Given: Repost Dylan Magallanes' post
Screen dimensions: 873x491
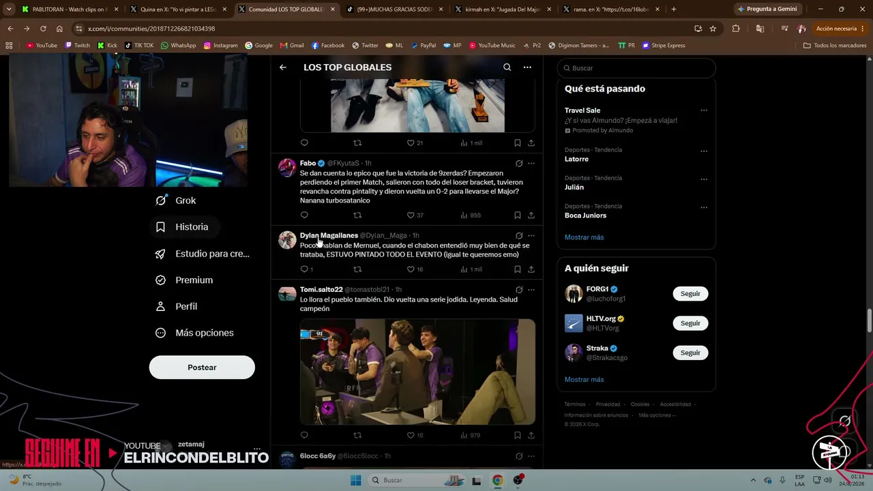Looking at the screenshot, I should pos(357,269).
